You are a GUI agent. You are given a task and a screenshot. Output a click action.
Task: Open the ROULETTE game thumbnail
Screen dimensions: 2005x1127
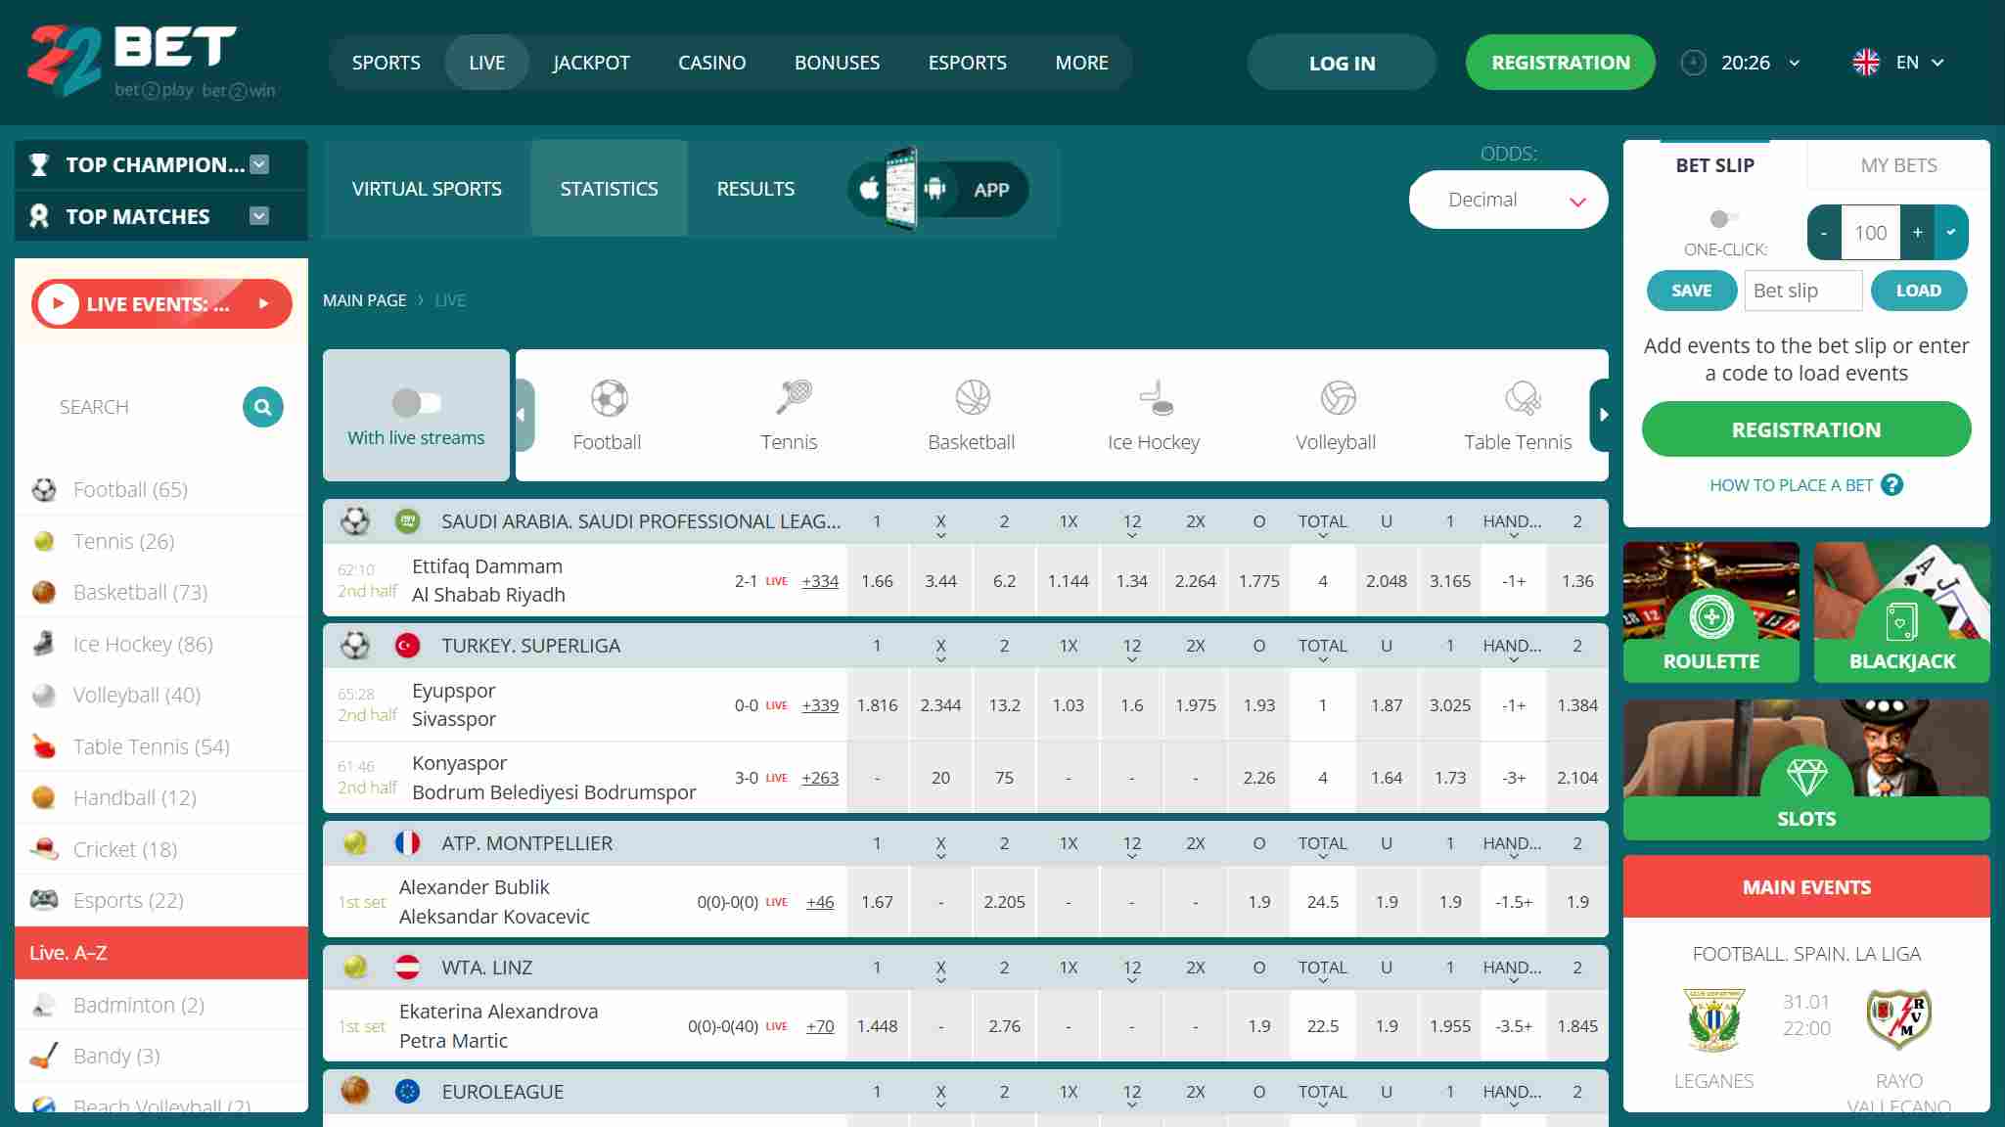[x=1710, y=612]
